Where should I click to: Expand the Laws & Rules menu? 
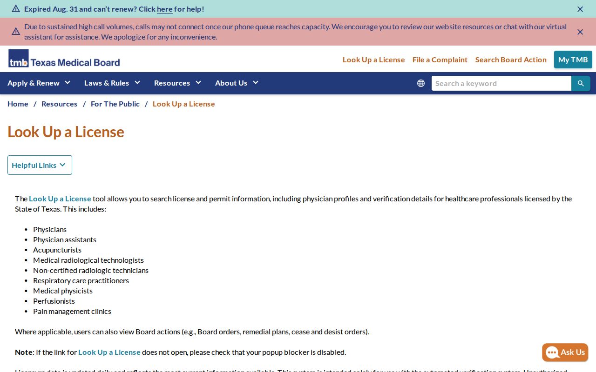tap(112, 83)
